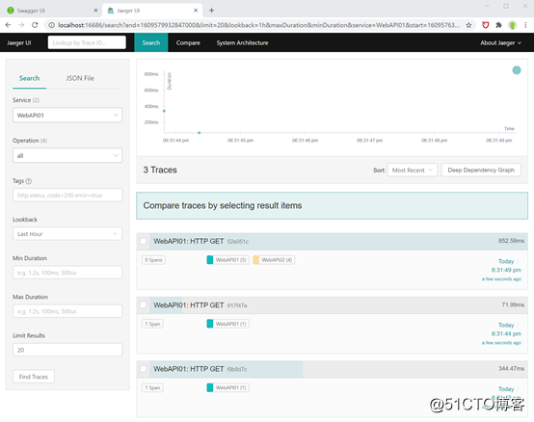The height and width of the screenshot is (422, 534).
Task: Click the trace dot near 400ms
Action: pyautogui.click(x=164, y=111)
